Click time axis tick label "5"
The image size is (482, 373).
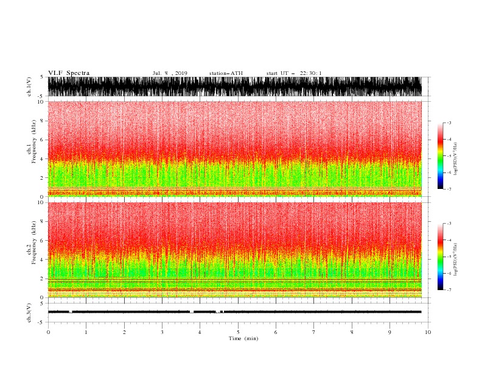238,332
